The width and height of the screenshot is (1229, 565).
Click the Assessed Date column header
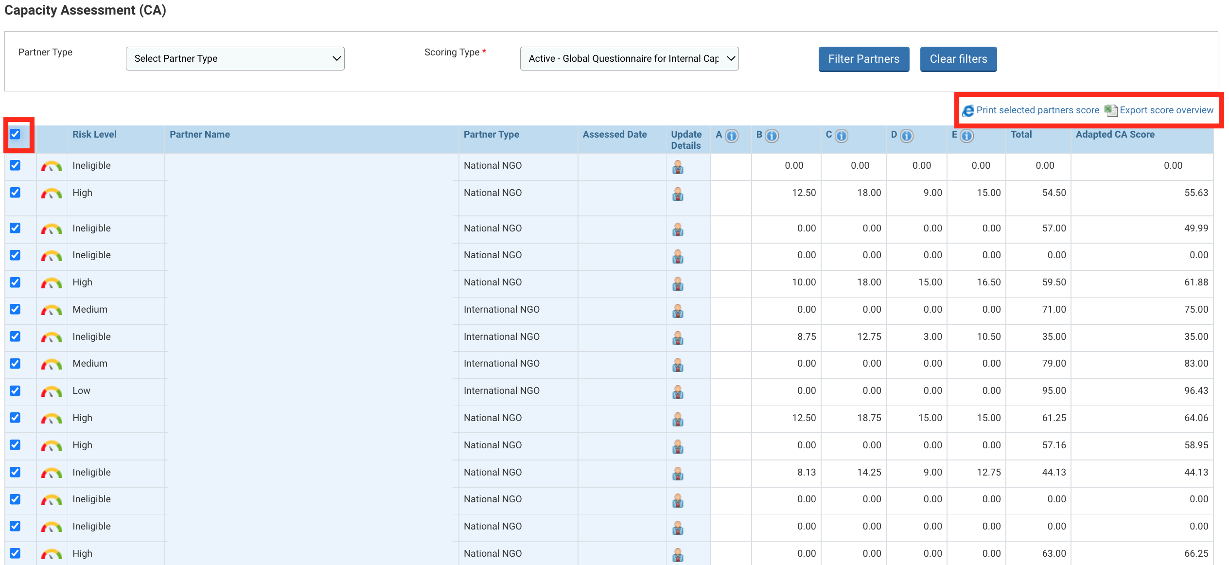[x=614, y=135]
